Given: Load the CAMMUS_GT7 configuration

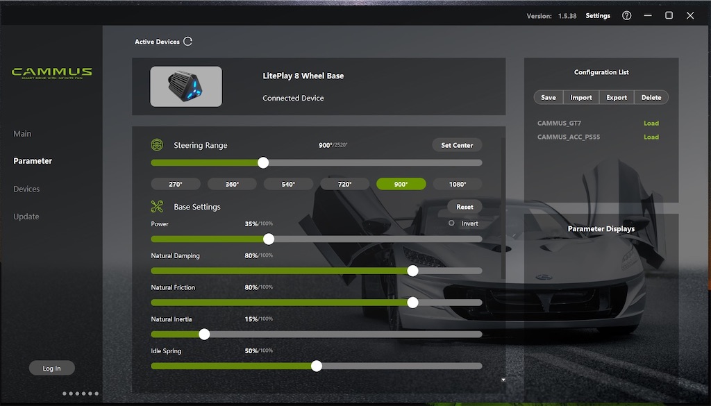Looking at the screenshot, I should click(651, 124).
